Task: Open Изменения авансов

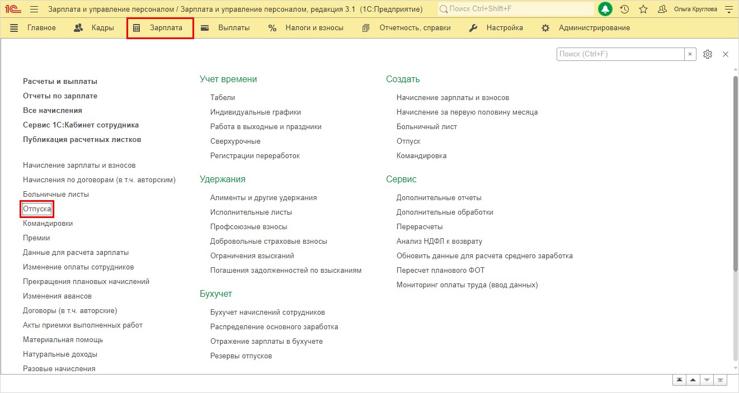Action: click(57, 296)
